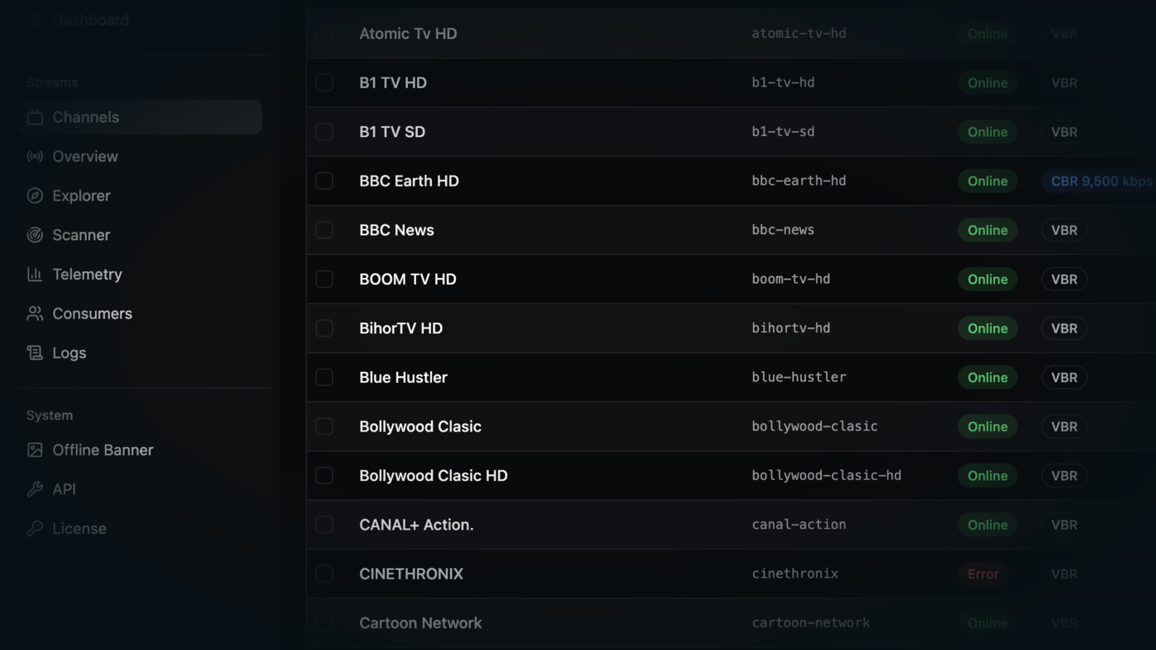Select the checkbox next to BOOM TV HD

(324, 279)
